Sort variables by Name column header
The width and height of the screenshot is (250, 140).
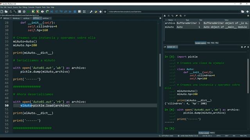tap(170, 20)
